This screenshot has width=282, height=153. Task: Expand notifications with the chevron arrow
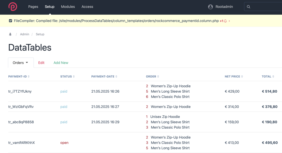tap(229, 21)
